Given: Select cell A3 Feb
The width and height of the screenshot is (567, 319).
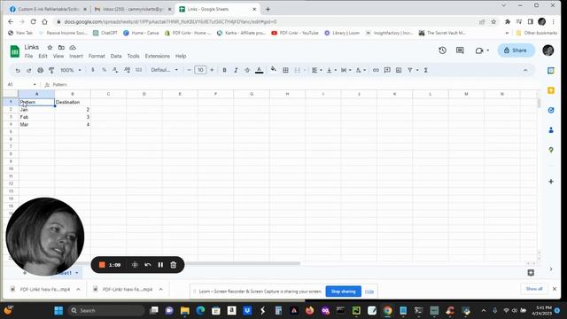Looking at the screenshot, I should (x=36, y=117).
